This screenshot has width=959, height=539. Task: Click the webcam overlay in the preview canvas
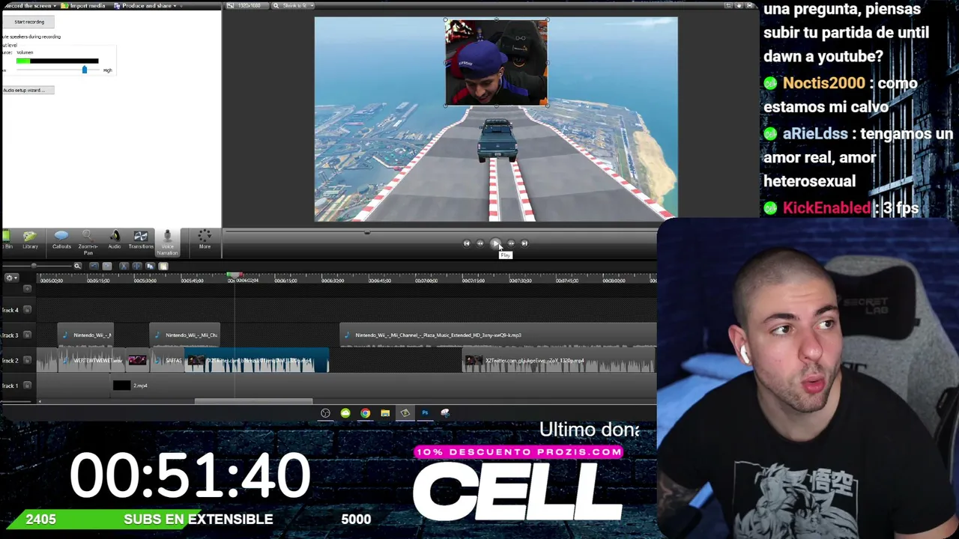(x=496, y=63)
